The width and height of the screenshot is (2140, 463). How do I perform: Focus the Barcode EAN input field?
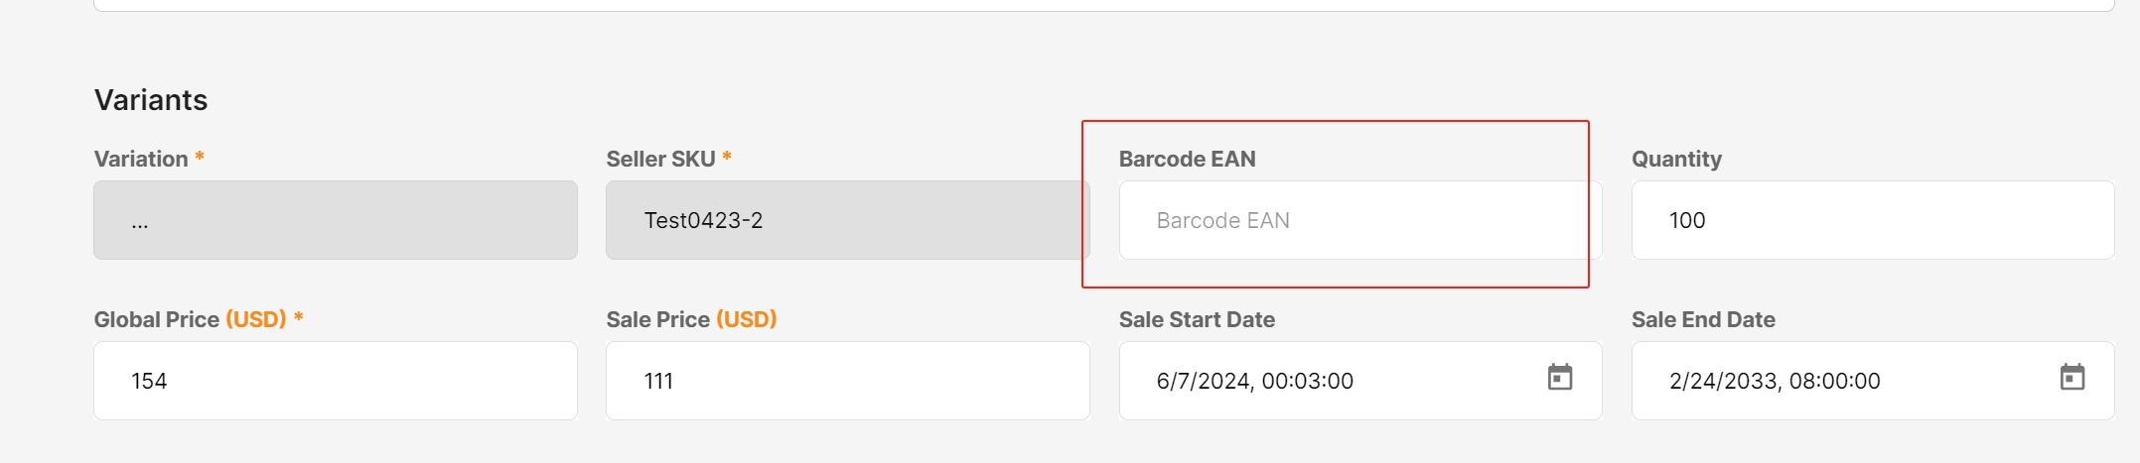pyautogui.click(x=1359, y=220)
